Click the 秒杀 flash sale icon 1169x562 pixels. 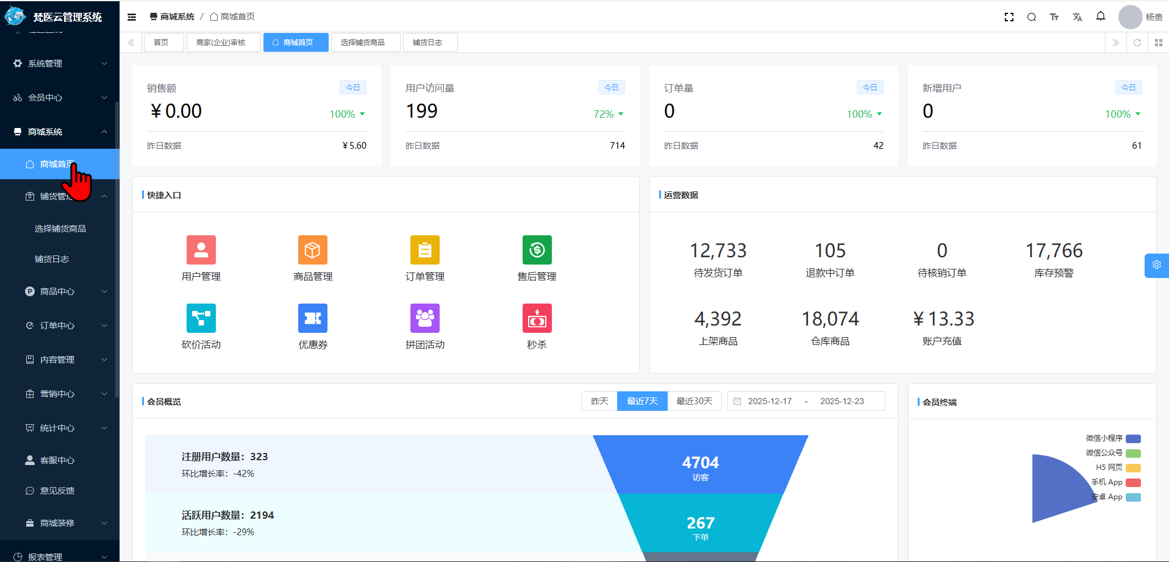click(x=537, y=318)
